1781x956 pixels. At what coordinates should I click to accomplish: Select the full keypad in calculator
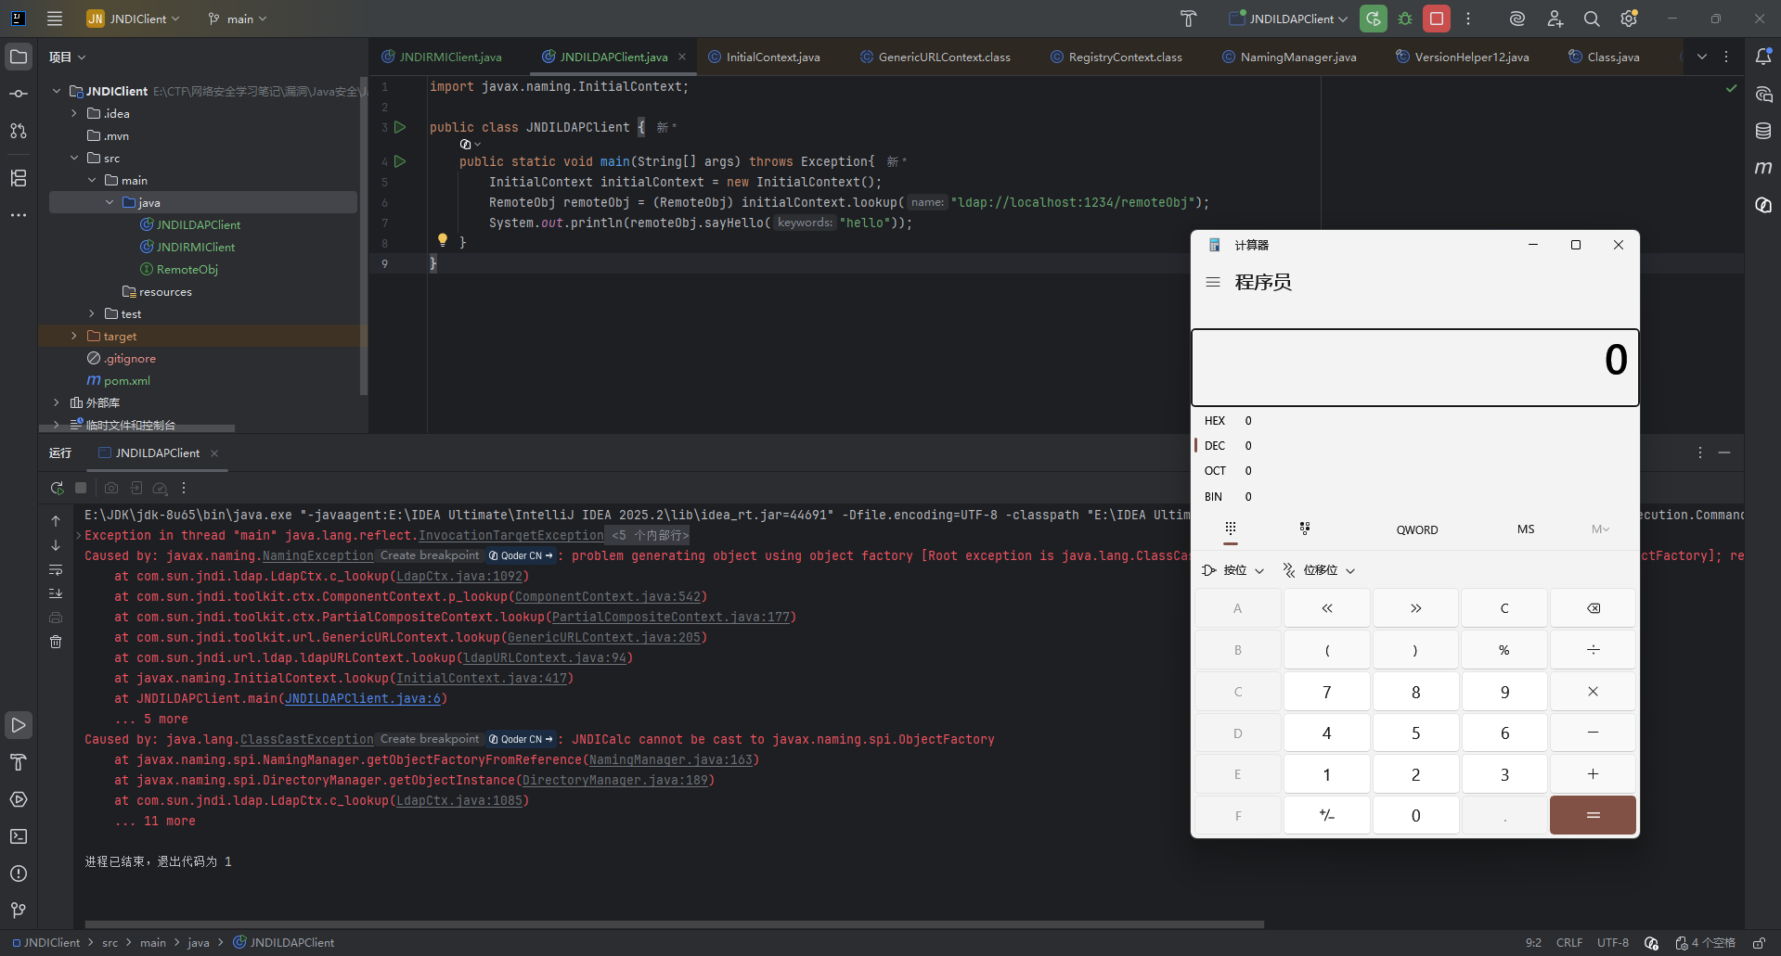coord(1231,529)
